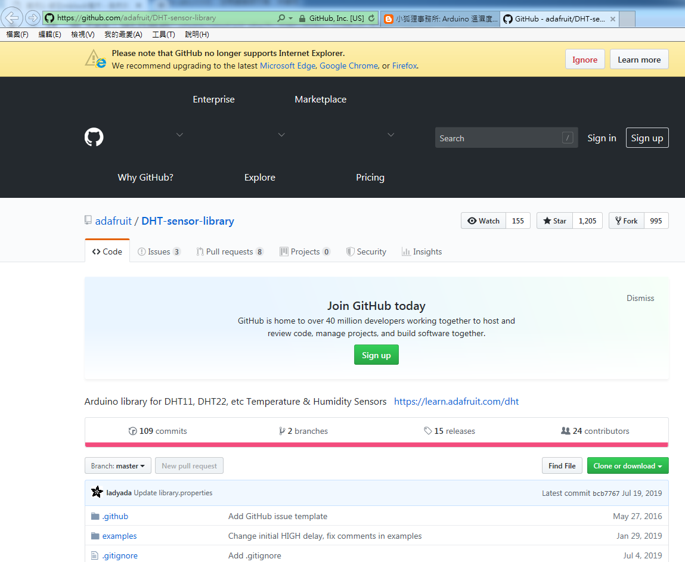This screenshot has width=685, height=562.
Task: Click the GitHub Search input field
Action: (506, 138)
